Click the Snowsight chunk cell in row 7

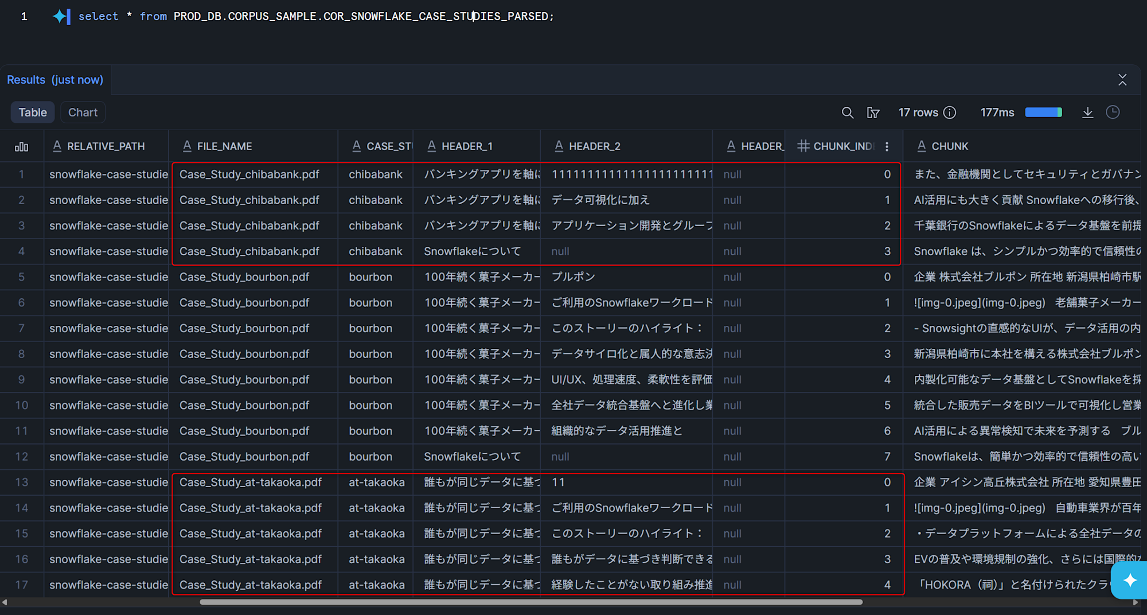pos(1022,328)
